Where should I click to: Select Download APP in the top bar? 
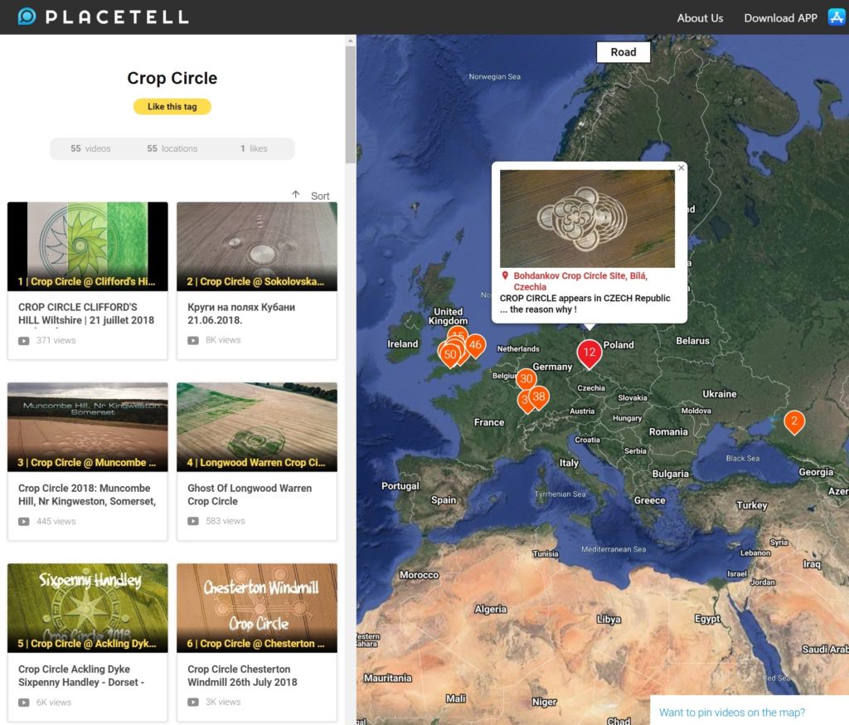(x=780, y=17)
